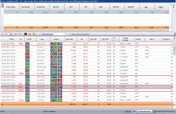Select hand from 11.04.2017 19:10
This screenshot has width=176, height=114.
pyautogui.click(x=87, y=54)
